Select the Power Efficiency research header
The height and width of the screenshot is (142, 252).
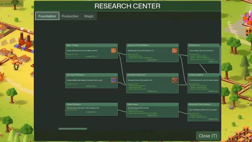[91, 104]
